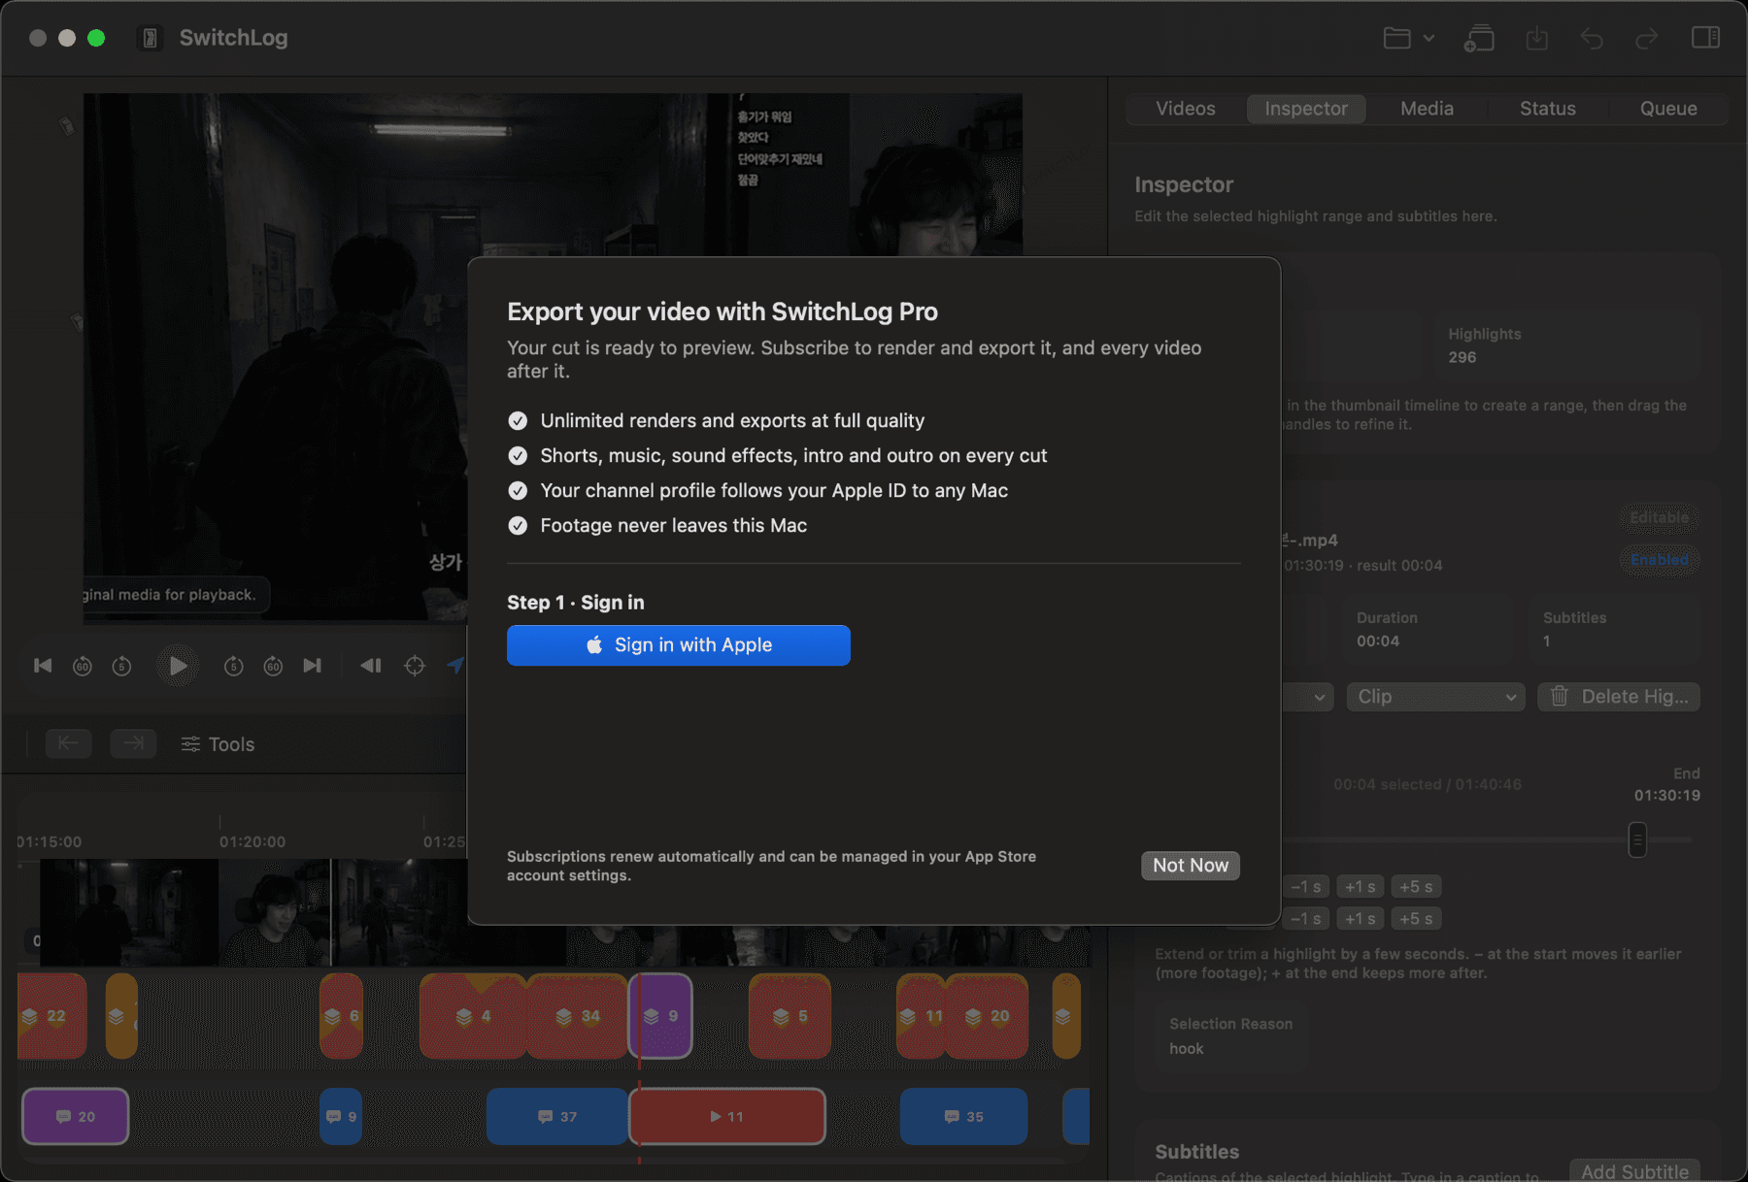Open the dropdown left of the Clip dropdown
This screenshot has height=1182, width=1748.
1307,697
